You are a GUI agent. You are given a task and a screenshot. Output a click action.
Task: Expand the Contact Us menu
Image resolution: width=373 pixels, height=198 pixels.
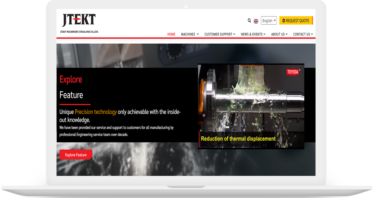(303, 34)
